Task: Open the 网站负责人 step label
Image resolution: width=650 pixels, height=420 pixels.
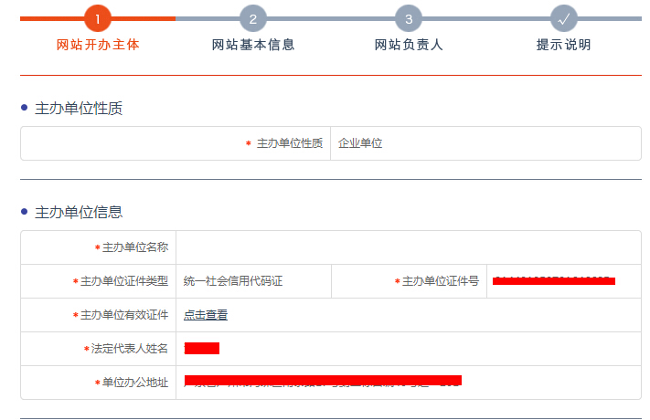Action: click(409, 45)
